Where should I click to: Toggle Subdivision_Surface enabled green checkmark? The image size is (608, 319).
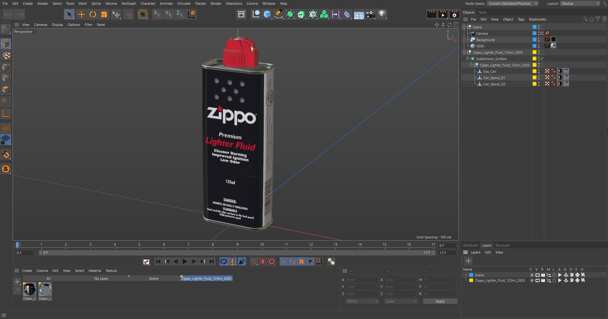pos(542,58)
